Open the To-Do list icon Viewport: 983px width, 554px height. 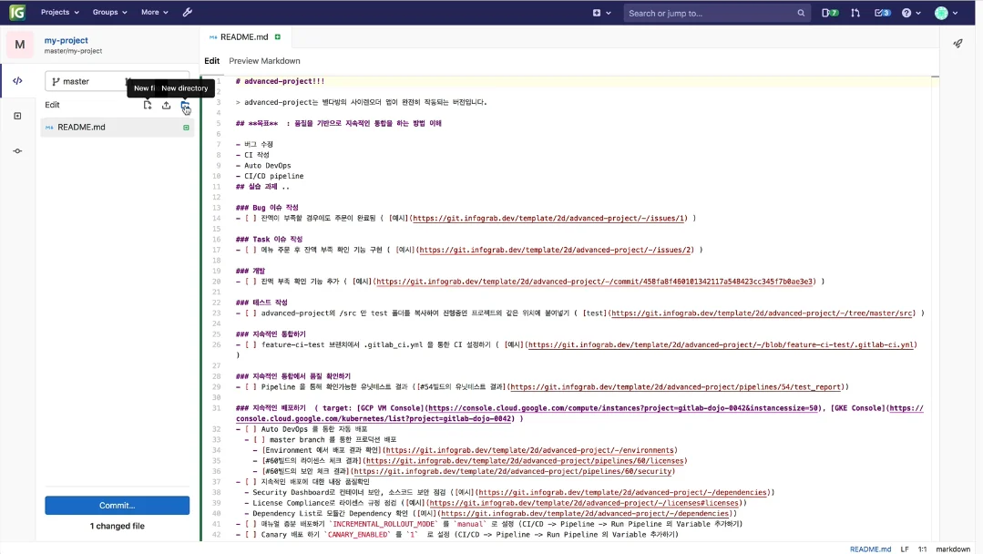coord(882,13)
